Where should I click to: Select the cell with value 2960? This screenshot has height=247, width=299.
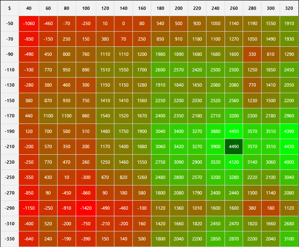289,116
